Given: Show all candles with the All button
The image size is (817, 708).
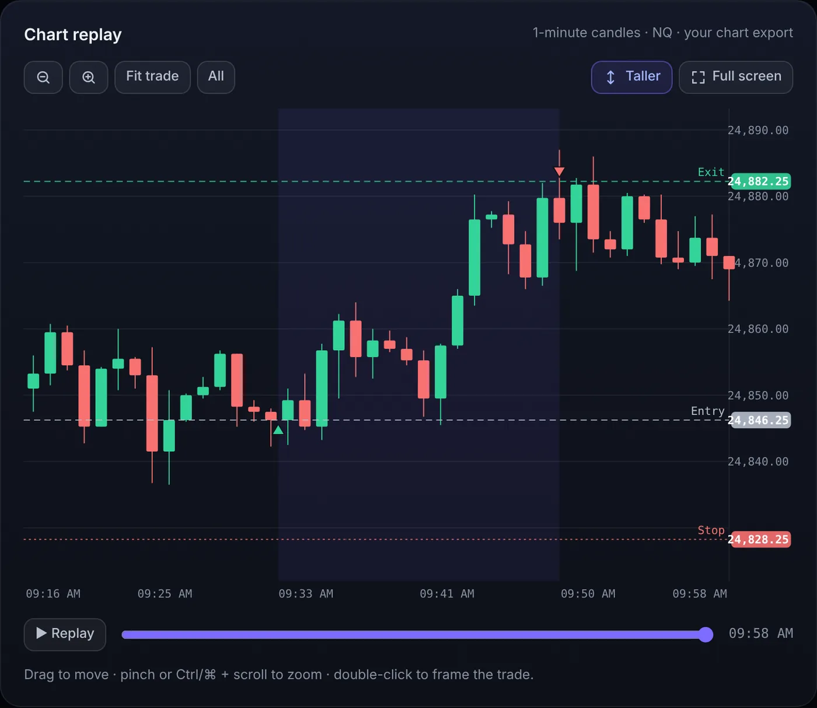Looking at the screenshot, I should [216, 77].
